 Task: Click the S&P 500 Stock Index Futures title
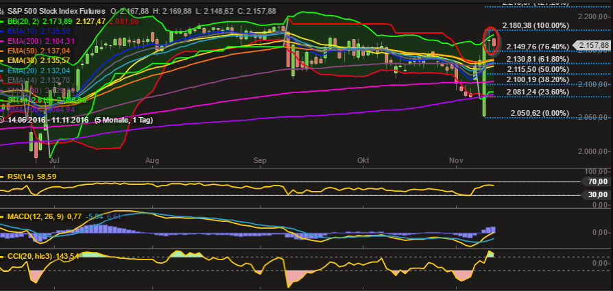click(56, 12)
